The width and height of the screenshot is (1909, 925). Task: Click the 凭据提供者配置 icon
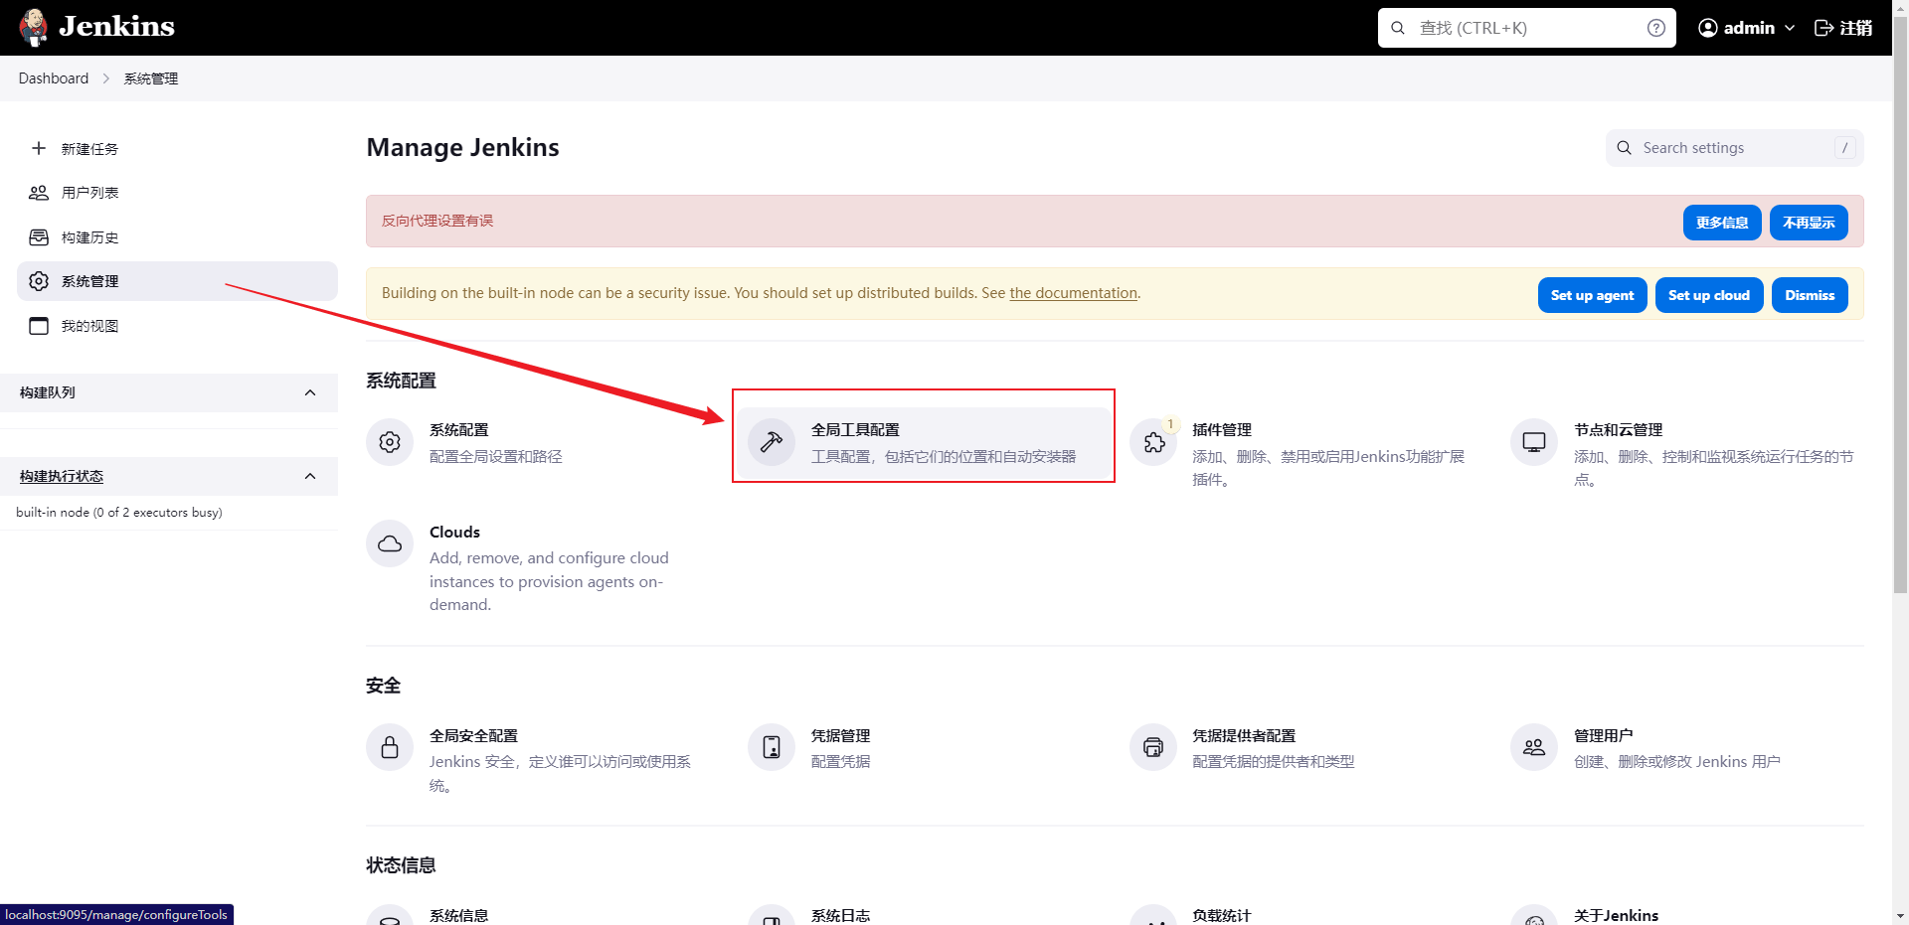coord(1153,747)
